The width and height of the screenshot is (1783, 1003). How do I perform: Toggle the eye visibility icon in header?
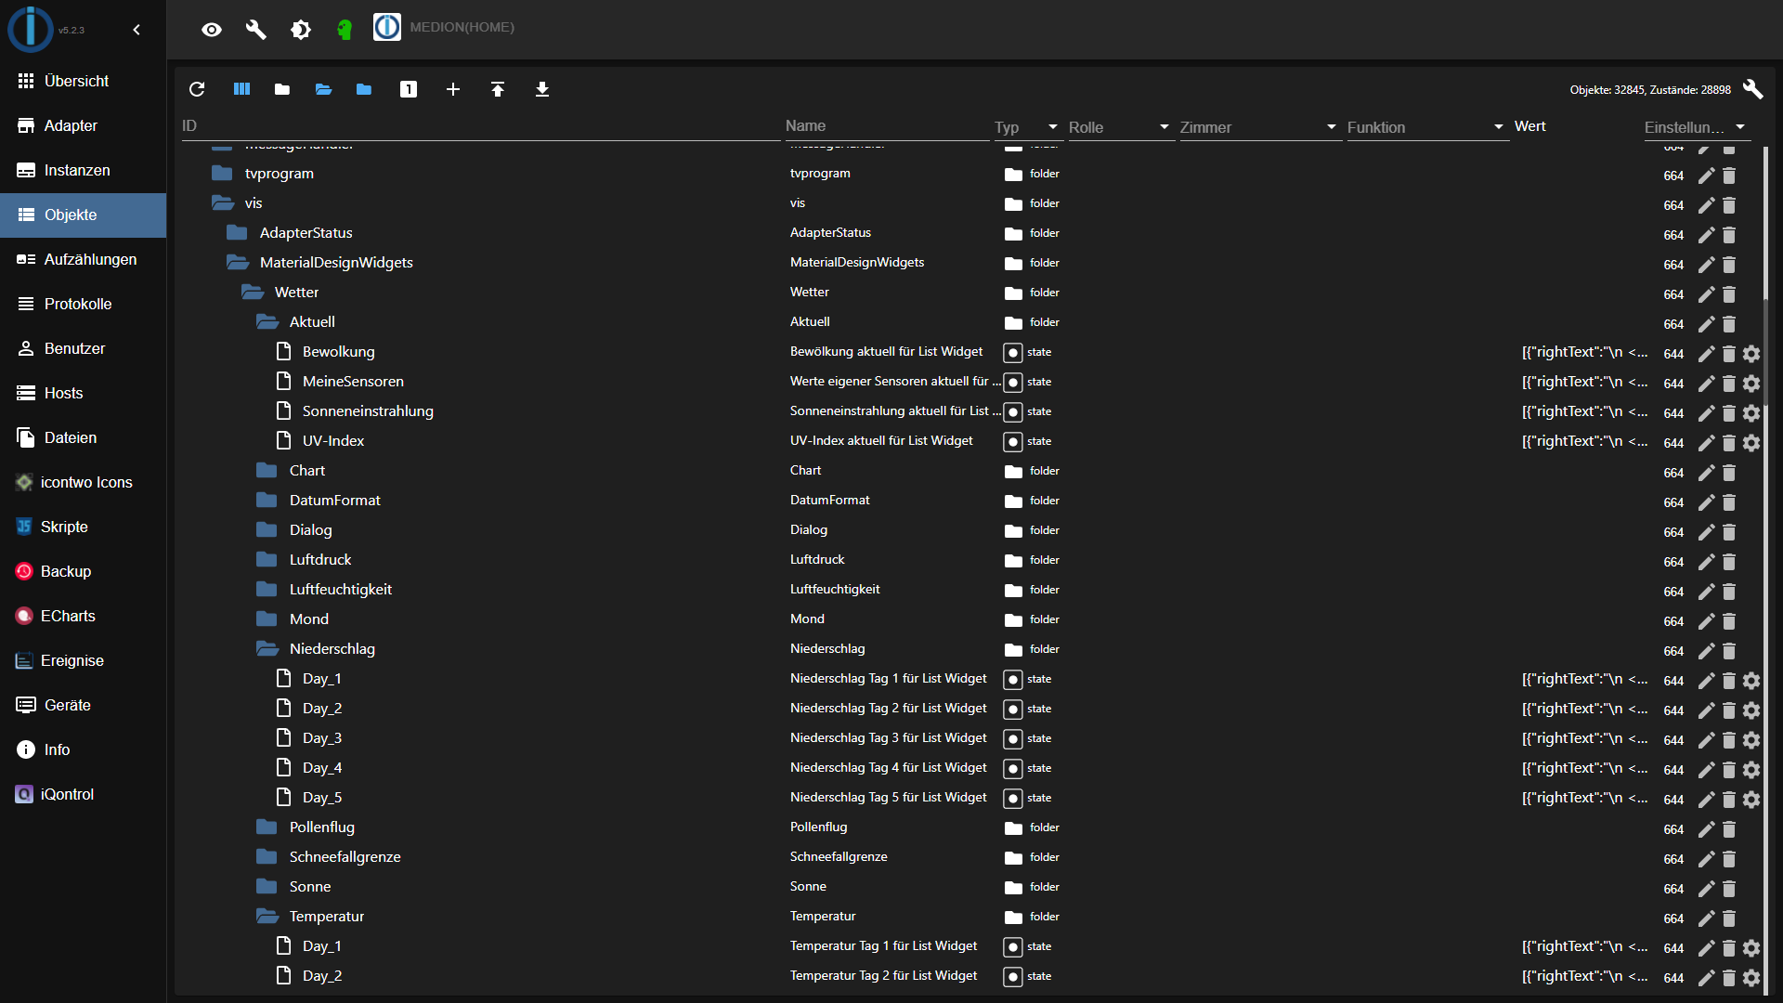pyautogui.click(x=212, y=30)
